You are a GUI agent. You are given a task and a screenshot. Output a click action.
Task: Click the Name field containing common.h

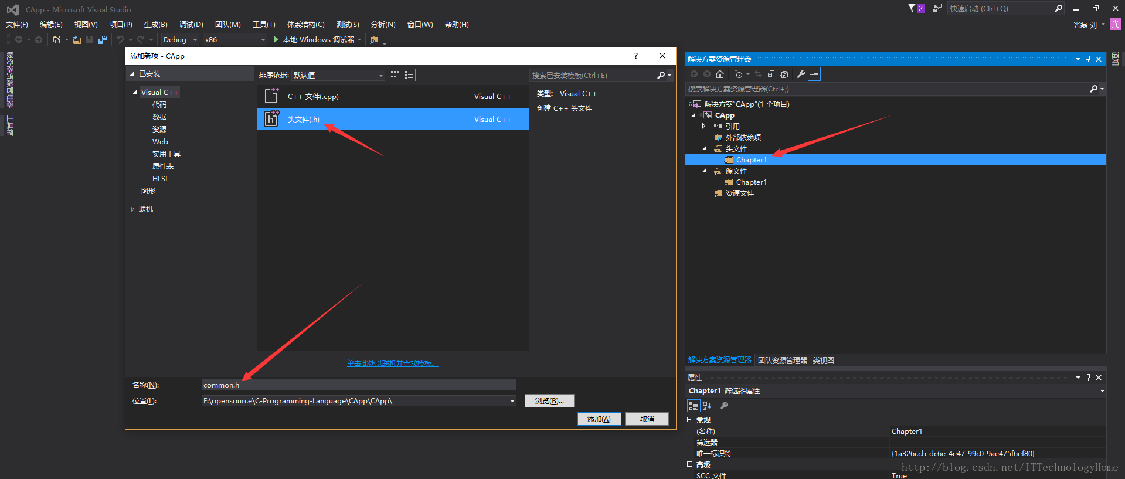tap(359, 385)
